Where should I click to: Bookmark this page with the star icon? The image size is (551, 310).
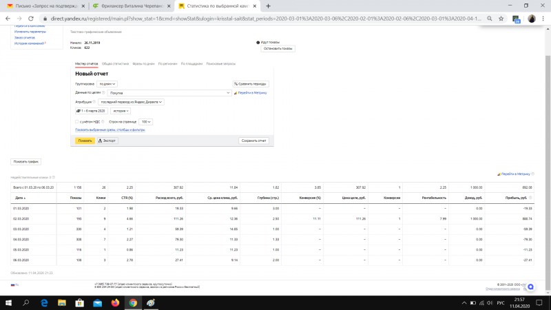click(x=501, y=19)
